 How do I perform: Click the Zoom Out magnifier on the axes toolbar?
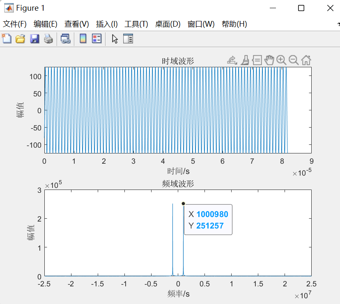(x=293, y=60)
